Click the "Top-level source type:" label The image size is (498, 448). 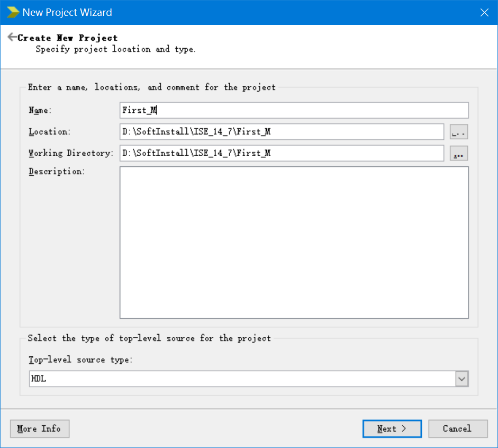[x=80, y=360]
